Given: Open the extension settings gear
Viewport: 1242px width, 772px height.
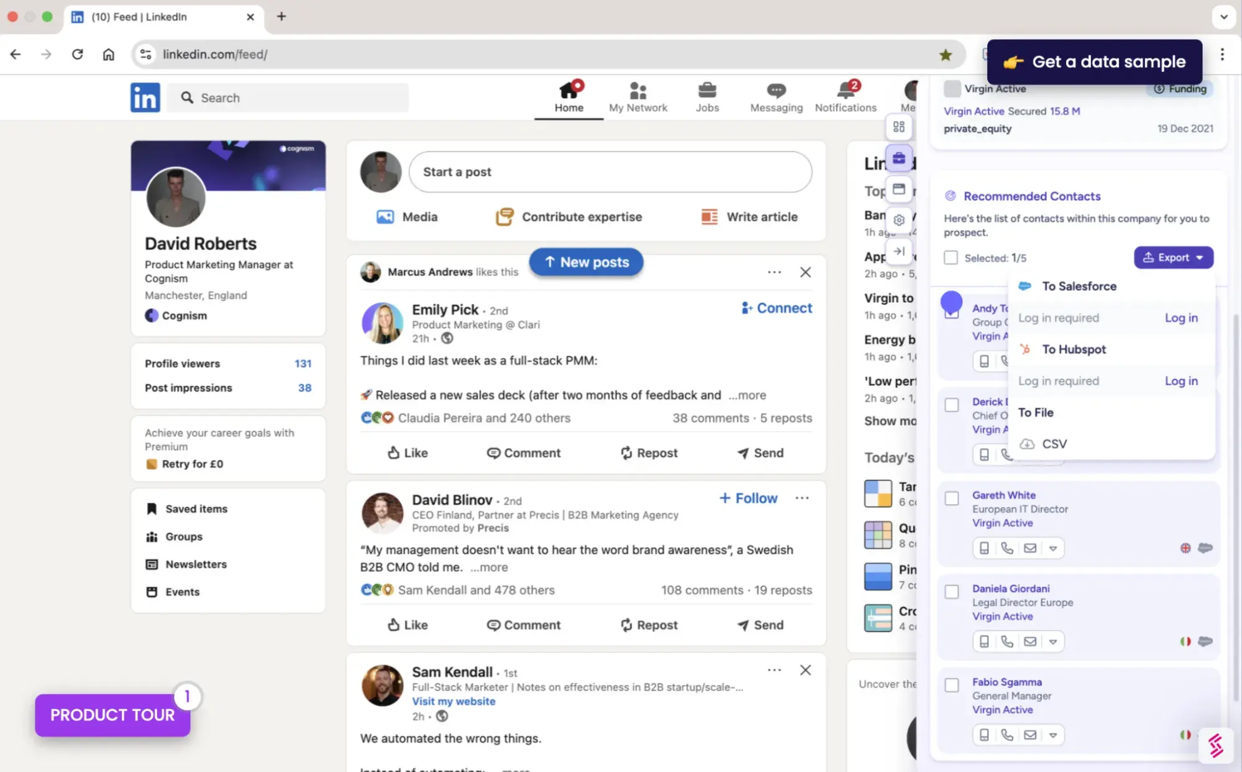Looking at the screenshot, I should coord(898,220).
